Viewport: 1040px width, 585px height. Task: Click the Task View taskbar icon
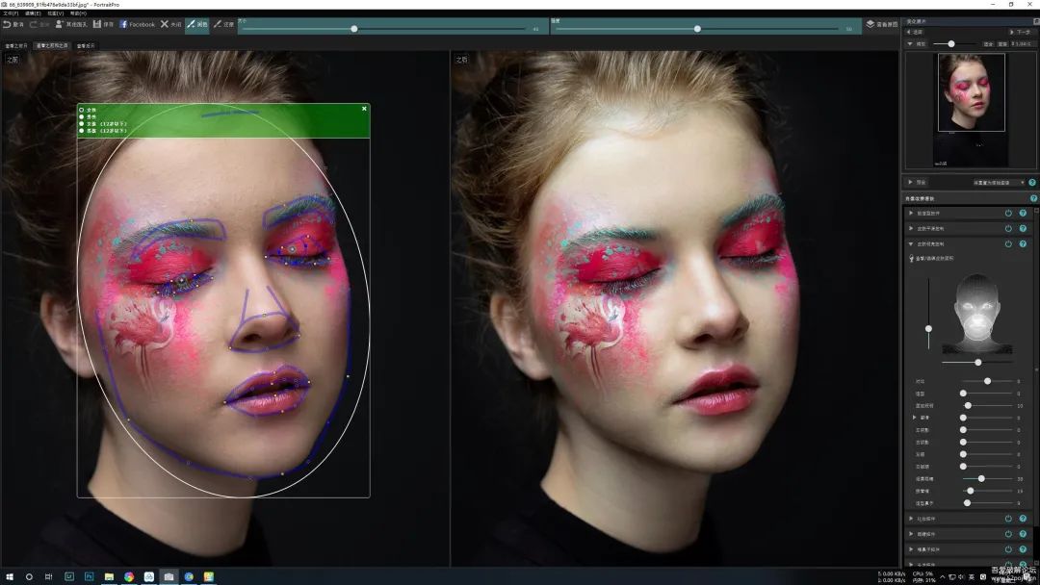(48, 576)
